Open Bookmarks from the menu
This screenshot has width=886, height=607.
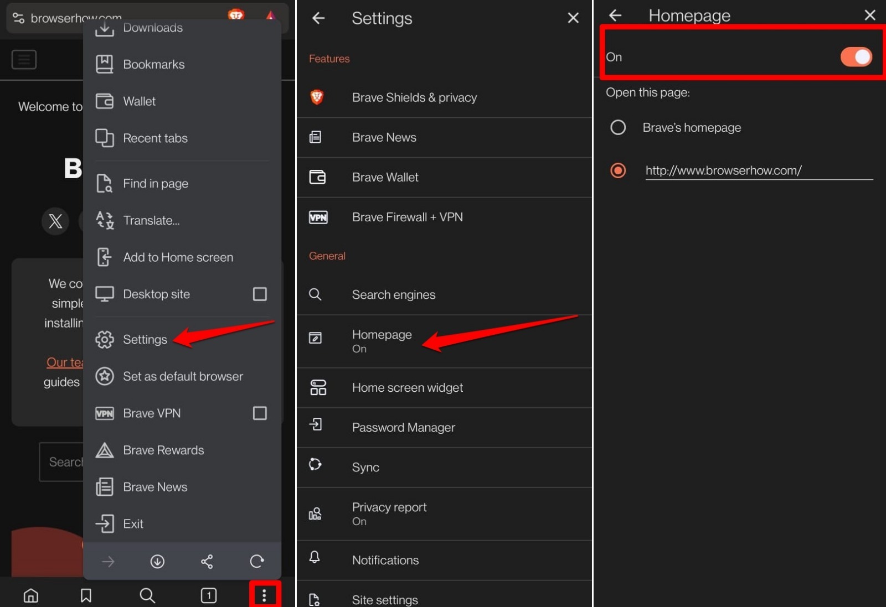(x=182, y=64)
